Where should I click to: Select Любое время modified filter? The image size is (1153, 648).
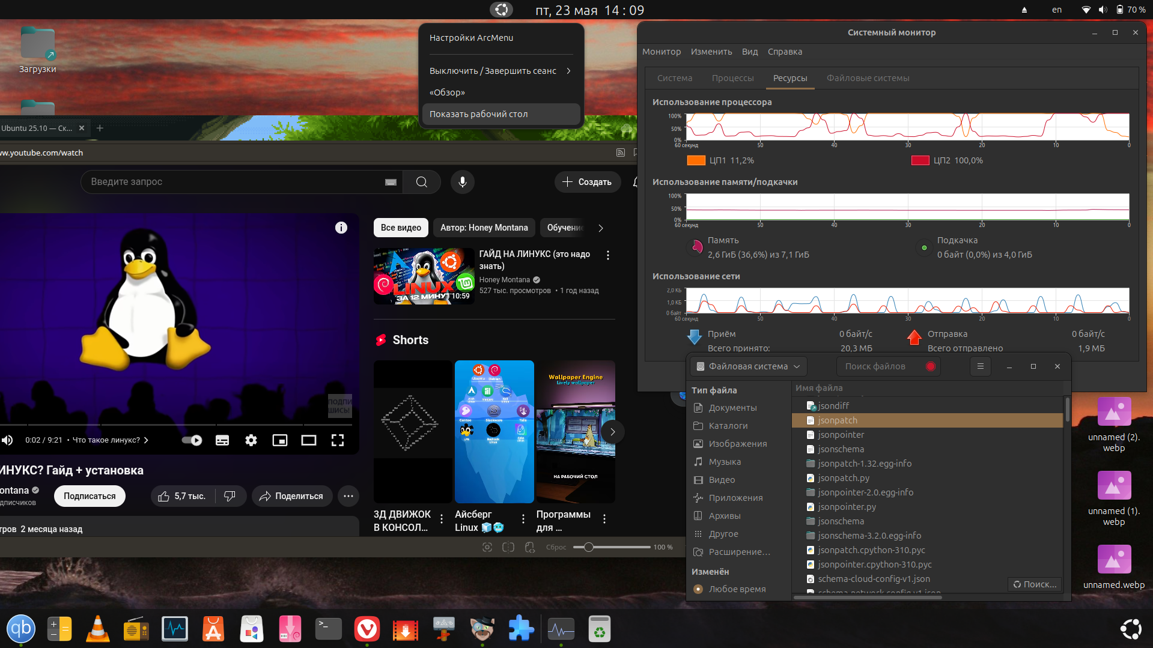pos(737,589)
